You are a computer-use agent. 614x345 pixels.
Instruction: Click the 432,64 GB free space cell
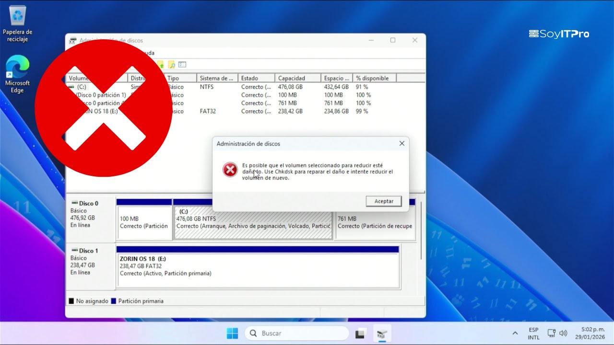click(336, 87)
